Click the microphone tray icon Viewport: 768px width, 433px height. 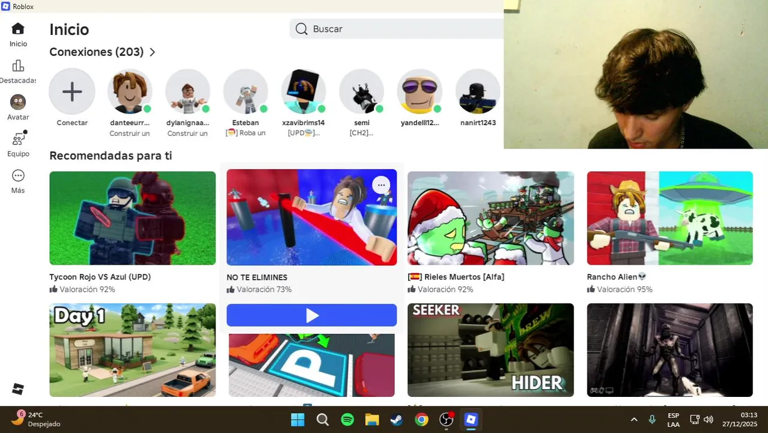coord(652,419)
